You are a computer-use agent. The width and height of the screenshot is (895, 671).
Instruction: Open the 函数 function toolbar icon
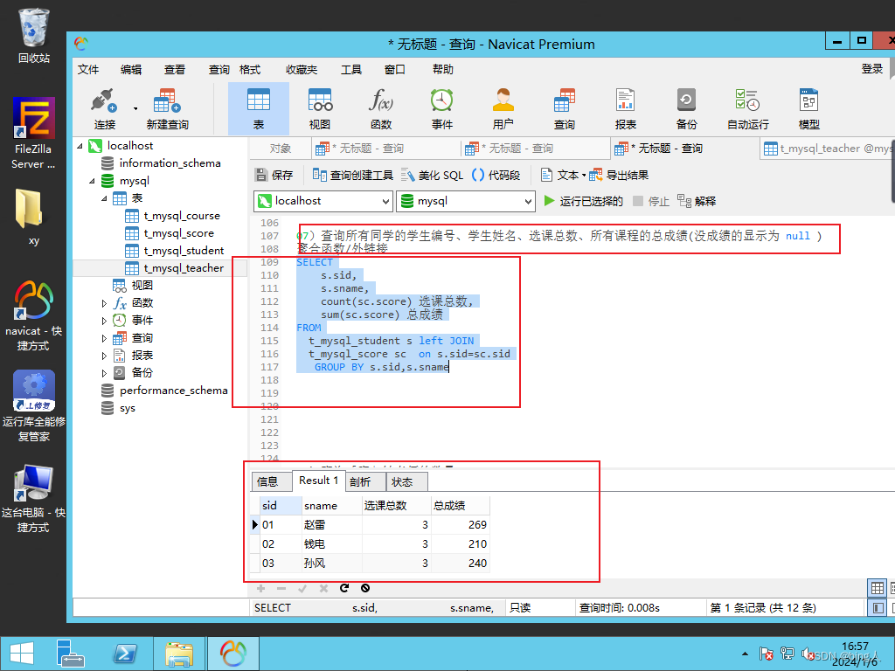pos(381,109)
